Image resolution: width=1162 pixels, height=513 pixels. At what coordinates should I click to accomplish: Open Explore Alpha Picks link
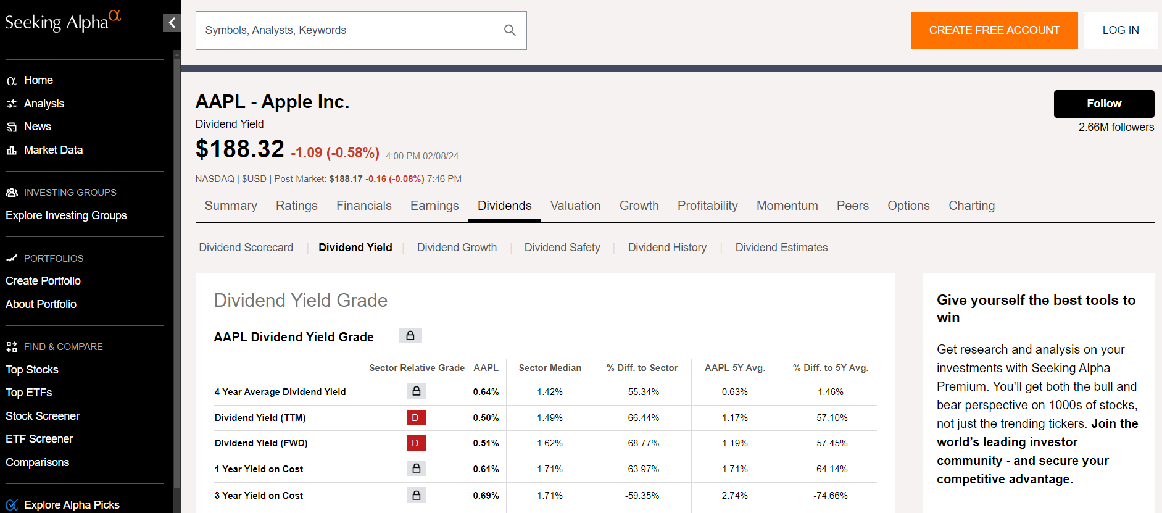(x=72, y=505)
